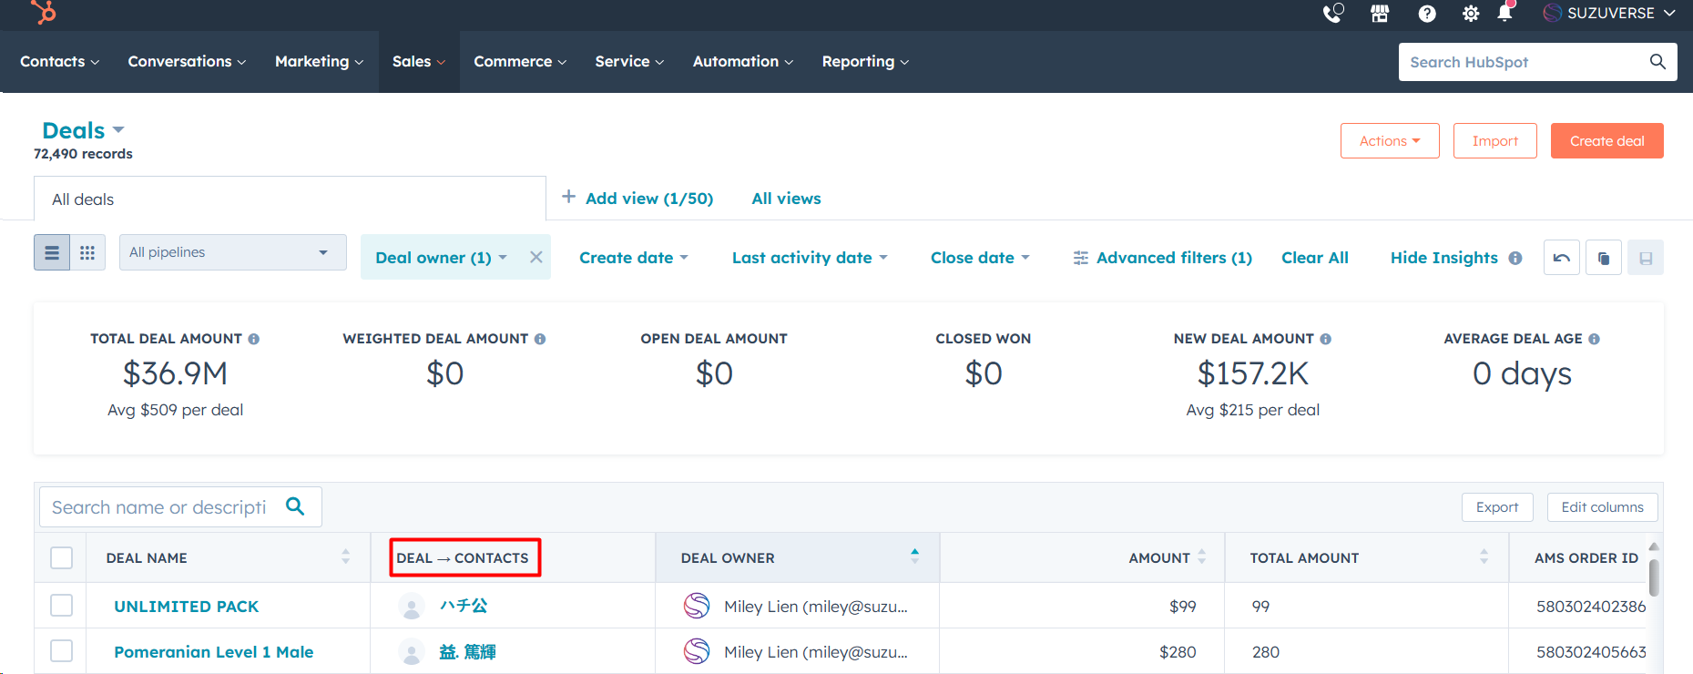Open the HubSpot Marketplace icon
This screenshot has height=674, width=1693.
(1380, 14)
